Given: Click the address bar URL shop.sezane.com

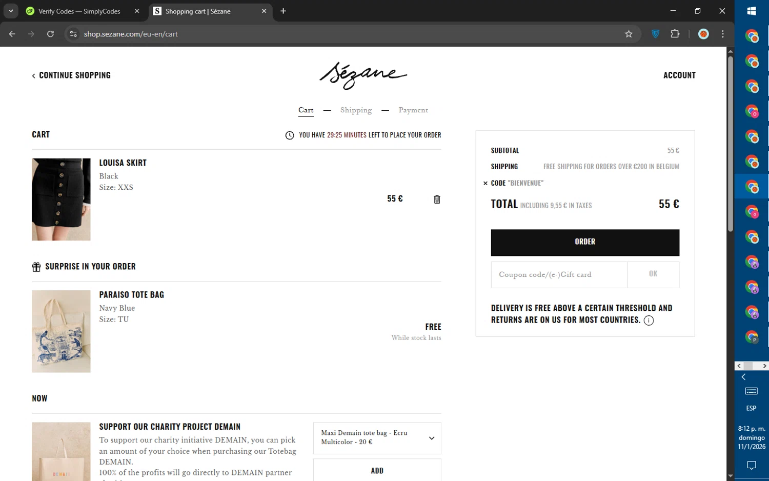Looking at the screenshot, I should pyautogui.click(x=131, y=34).
